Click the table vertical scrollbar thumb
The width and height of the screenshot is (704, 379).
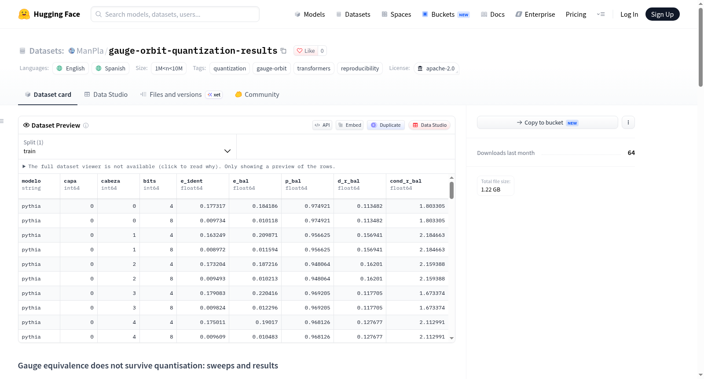point(451,190)
